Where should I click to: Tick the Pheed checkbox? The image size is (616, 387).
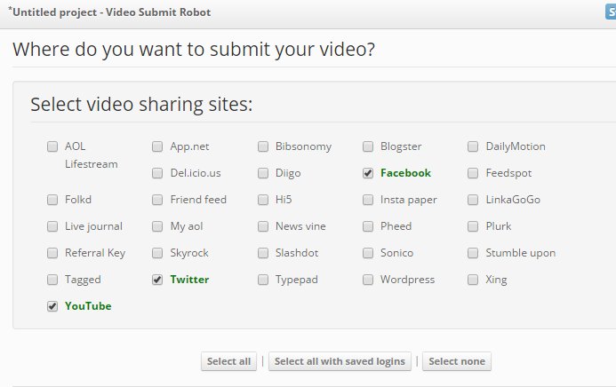point(368,226)
